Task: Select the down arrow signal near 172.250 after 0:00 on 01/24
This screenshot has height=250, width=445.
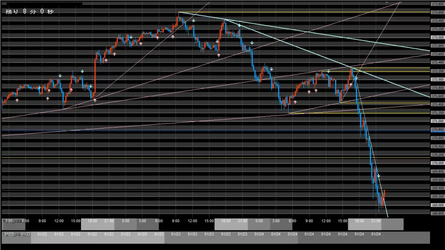Action: 271,69
